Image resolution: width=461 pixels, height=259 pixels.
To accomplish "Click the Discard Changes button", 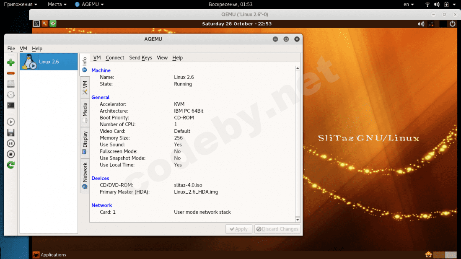I will [x=277, y=229].
